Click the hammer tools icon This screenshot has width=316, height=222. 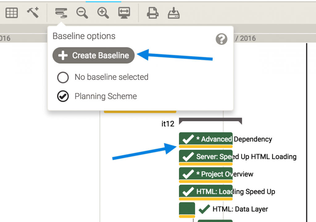pos(32,13)
